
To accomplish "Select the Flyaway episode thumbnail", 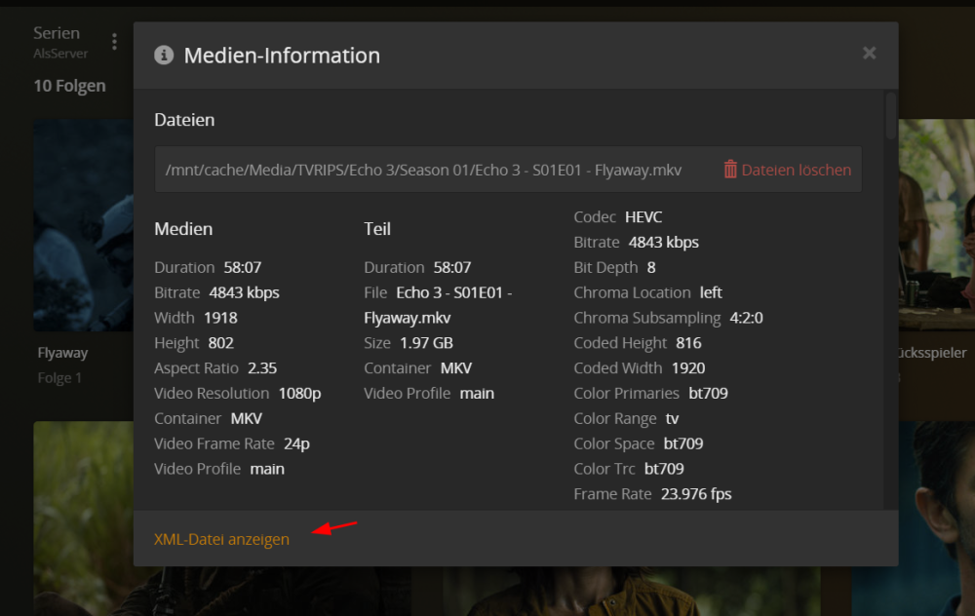I will click(83, 225).
